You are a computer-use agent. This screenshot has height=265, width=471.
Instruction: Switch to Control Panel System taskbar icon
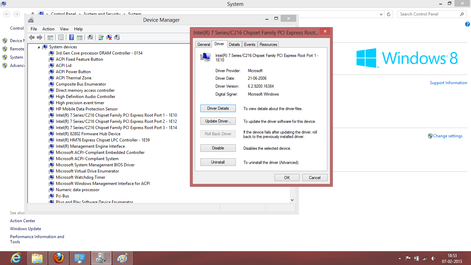point(80,258)
